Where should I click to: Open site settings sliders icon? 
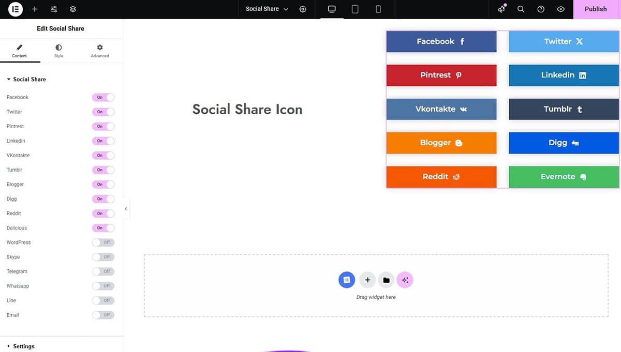point(54,9)
